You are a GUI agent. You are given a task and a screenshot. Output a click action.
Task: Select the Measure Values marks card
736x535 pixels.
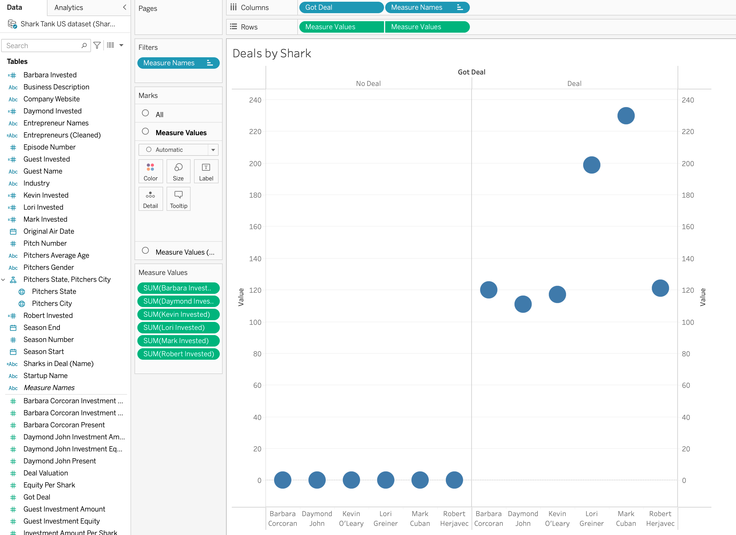click(x=181, y=133)
